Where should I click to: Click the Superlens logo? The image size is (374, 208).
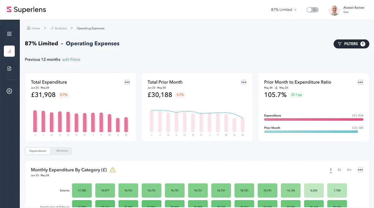tap(26, 10)
